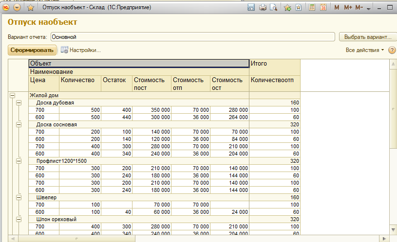Click the M+ memory add button
This screenshot has height=242, width=397.
pos(348,8)
